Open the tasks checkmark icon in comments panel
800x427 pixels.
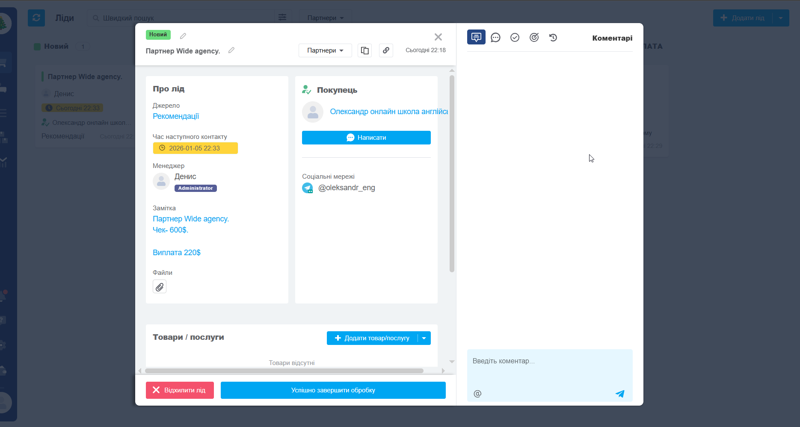(x=515, y=37)
